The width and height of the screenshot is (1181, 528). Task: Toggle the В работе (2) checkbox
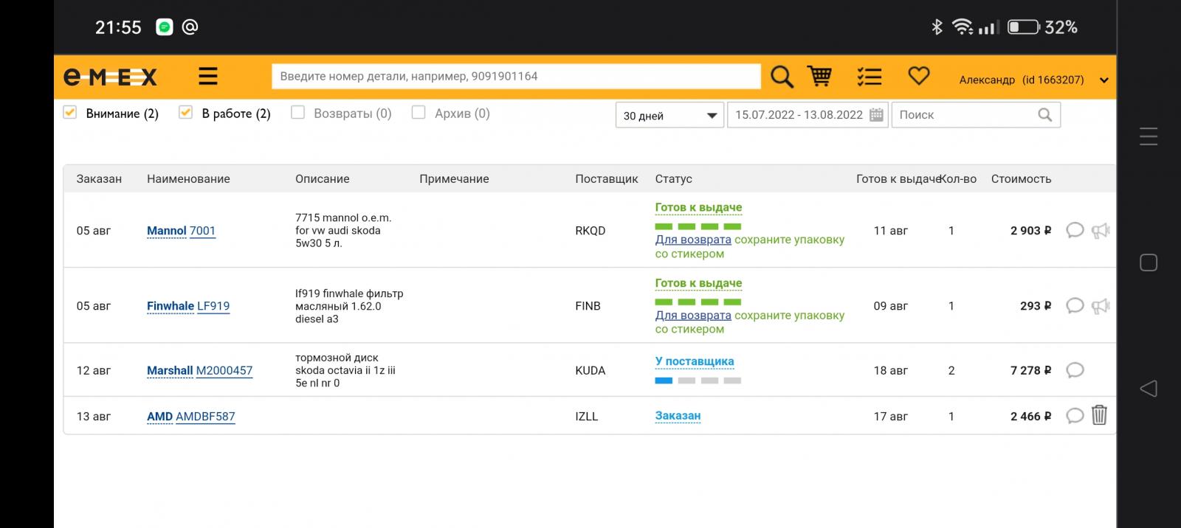pos(186,113)
